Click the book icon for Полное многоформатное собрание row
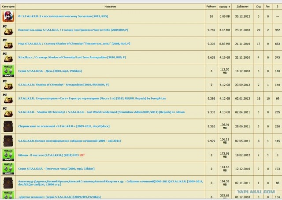Viewport: 282px width, 200px height. [8, 141]
